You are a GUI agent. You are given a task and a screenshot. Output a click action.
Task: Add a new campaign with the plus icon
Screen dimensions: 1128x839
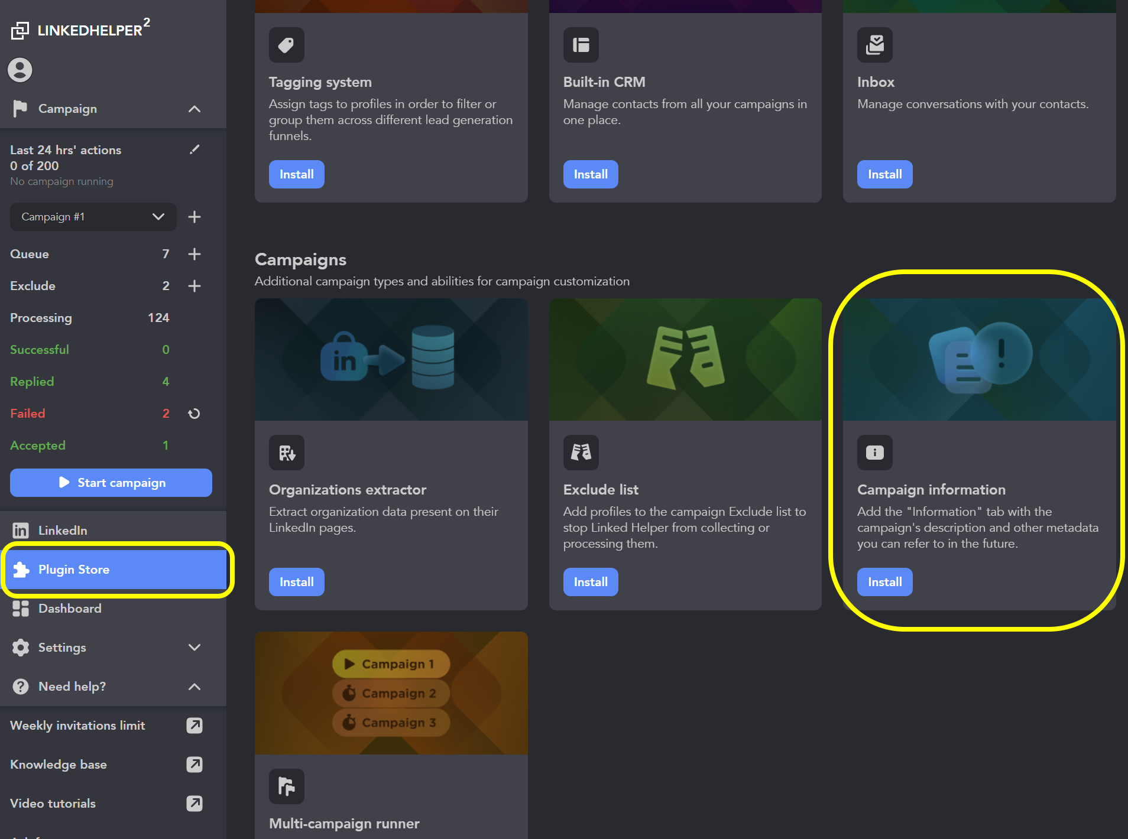(195, 217)
